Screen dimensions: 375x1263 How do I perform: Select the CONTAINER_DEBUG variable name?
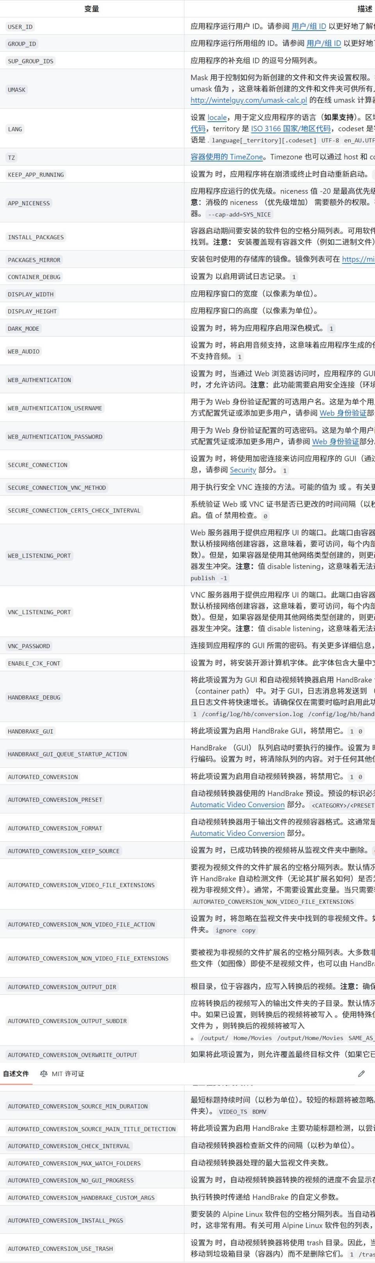(34, 277)
